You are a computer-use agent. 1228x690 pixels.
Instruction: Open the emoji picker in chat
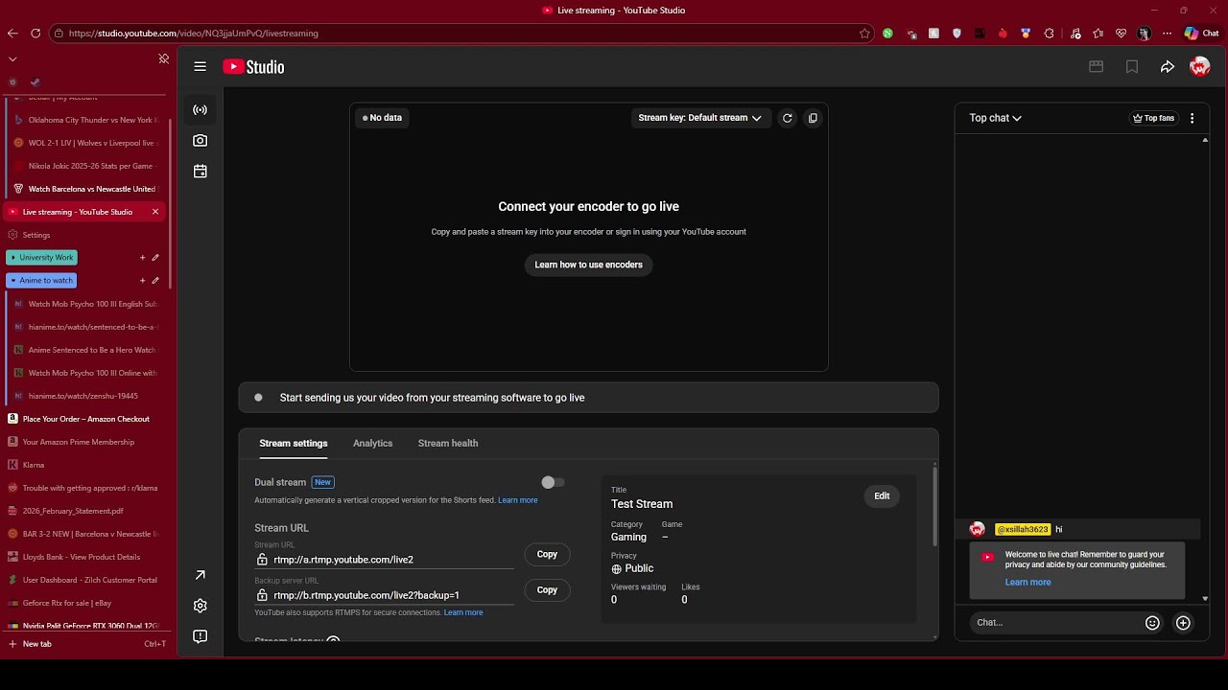(1152, 623)
